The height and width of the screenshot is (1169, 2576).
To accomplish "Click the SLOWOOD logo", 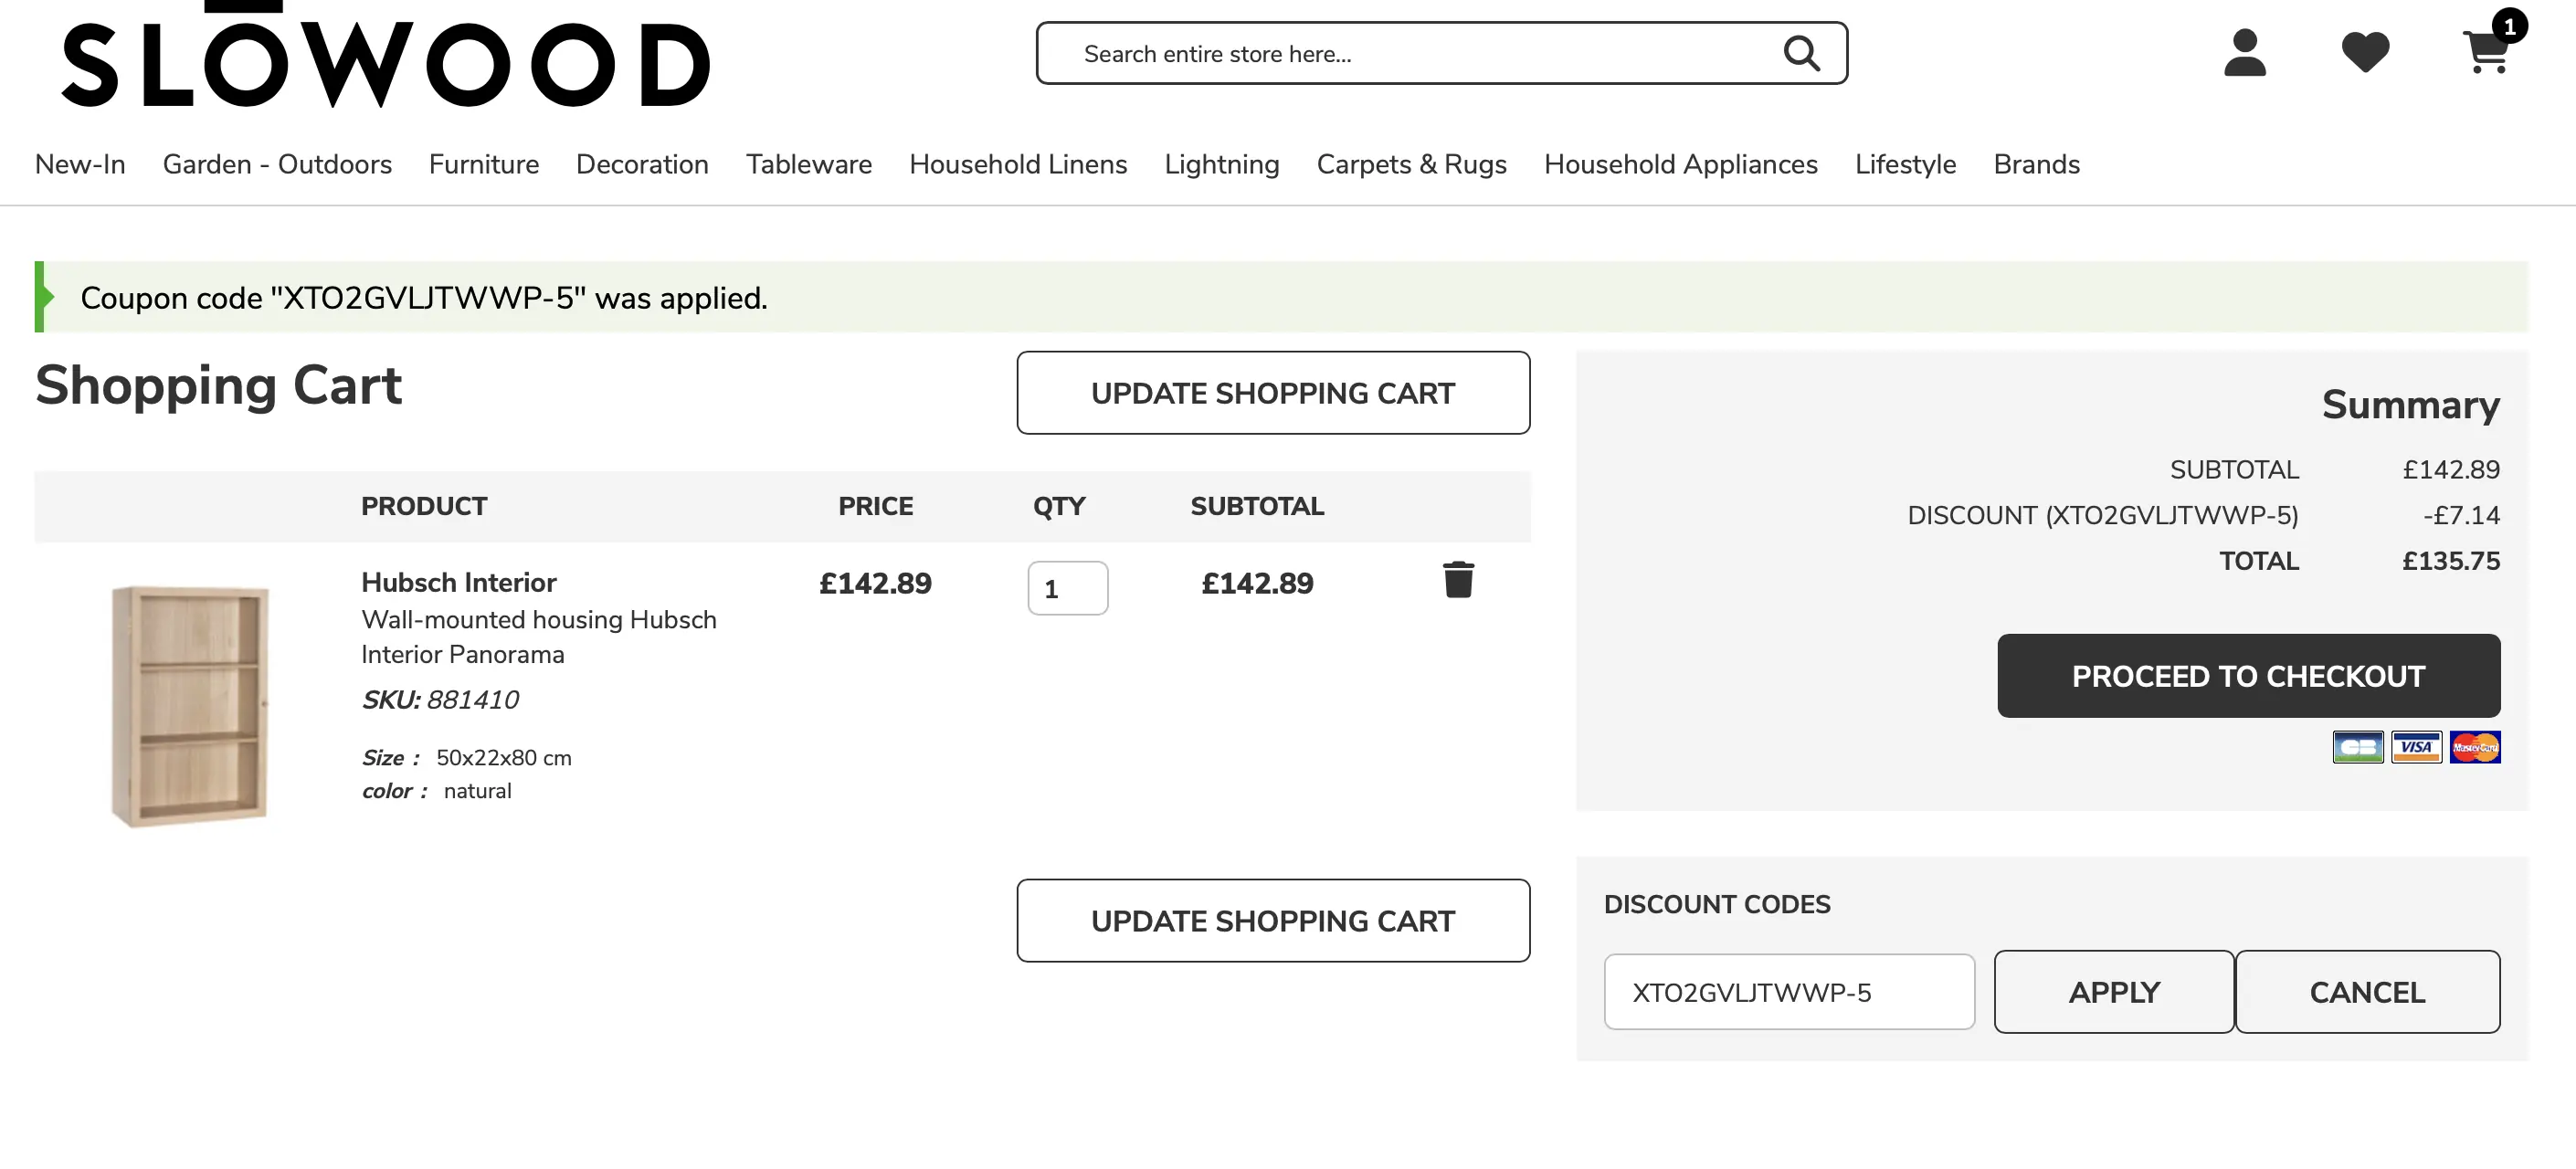I will 386,55.
